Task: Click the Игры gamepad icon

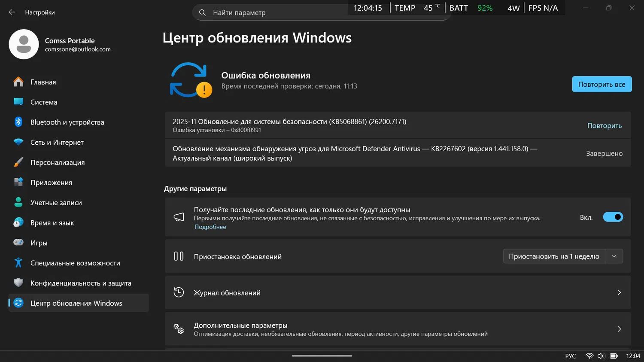Action: coord(18,243)
